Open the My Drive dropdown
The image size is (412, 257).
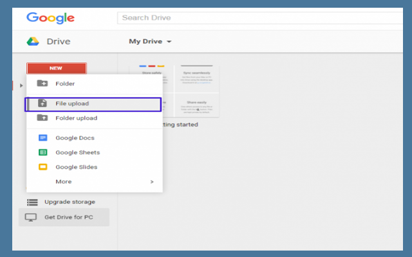pyautogui.click(x=150, y=41)
